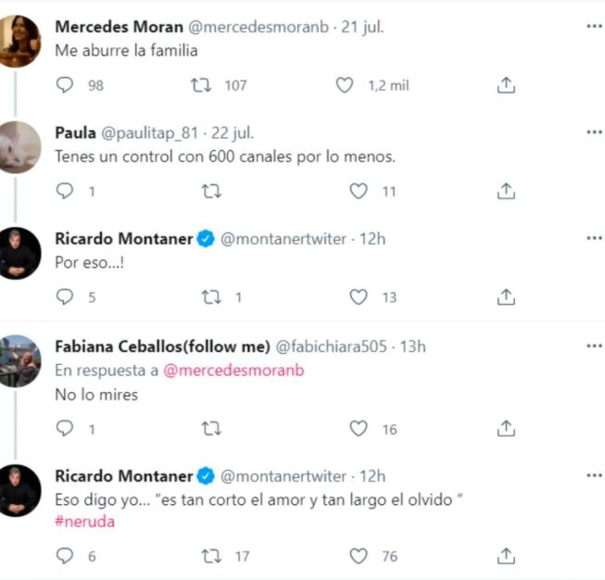
Task: Open Paula's profile avatar
Action: tap(20, 147)
